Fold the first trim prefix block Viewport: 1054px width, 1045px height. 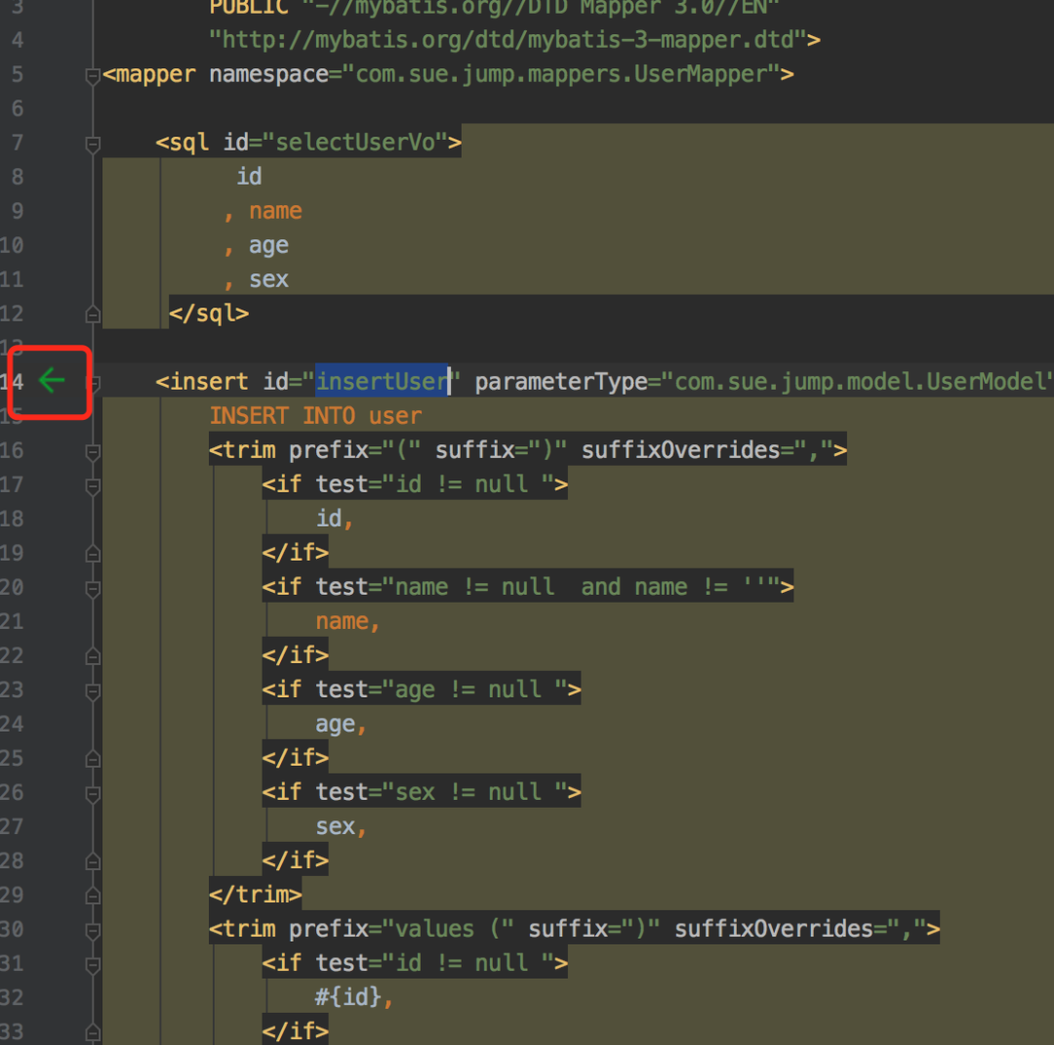pos(93,451)
